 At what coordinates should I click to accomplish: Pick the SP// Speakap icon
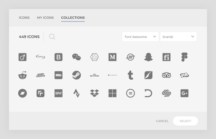pos(59,93)
